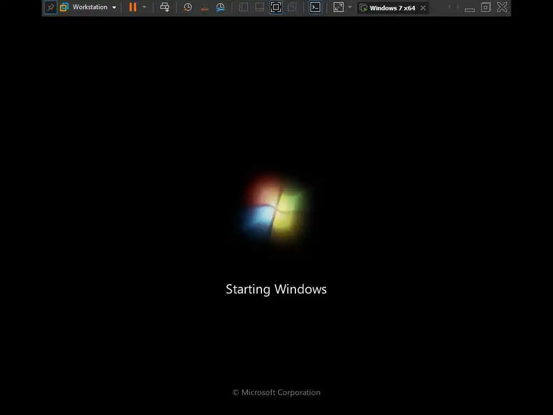
Task: Unpin the full-screen toolbar with the pin icon
Action: pos(51,7)
